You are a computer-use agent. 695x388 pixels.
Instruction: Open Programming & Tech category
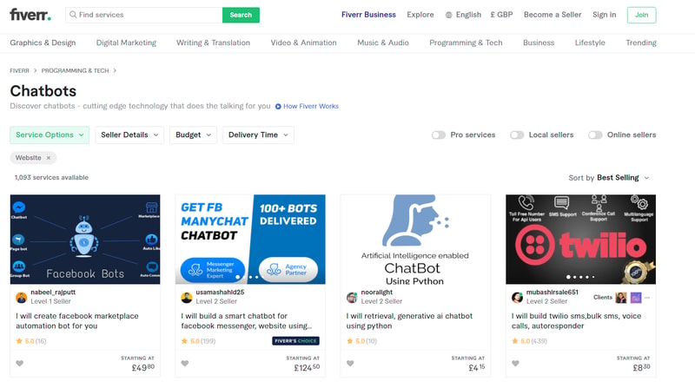466,43
